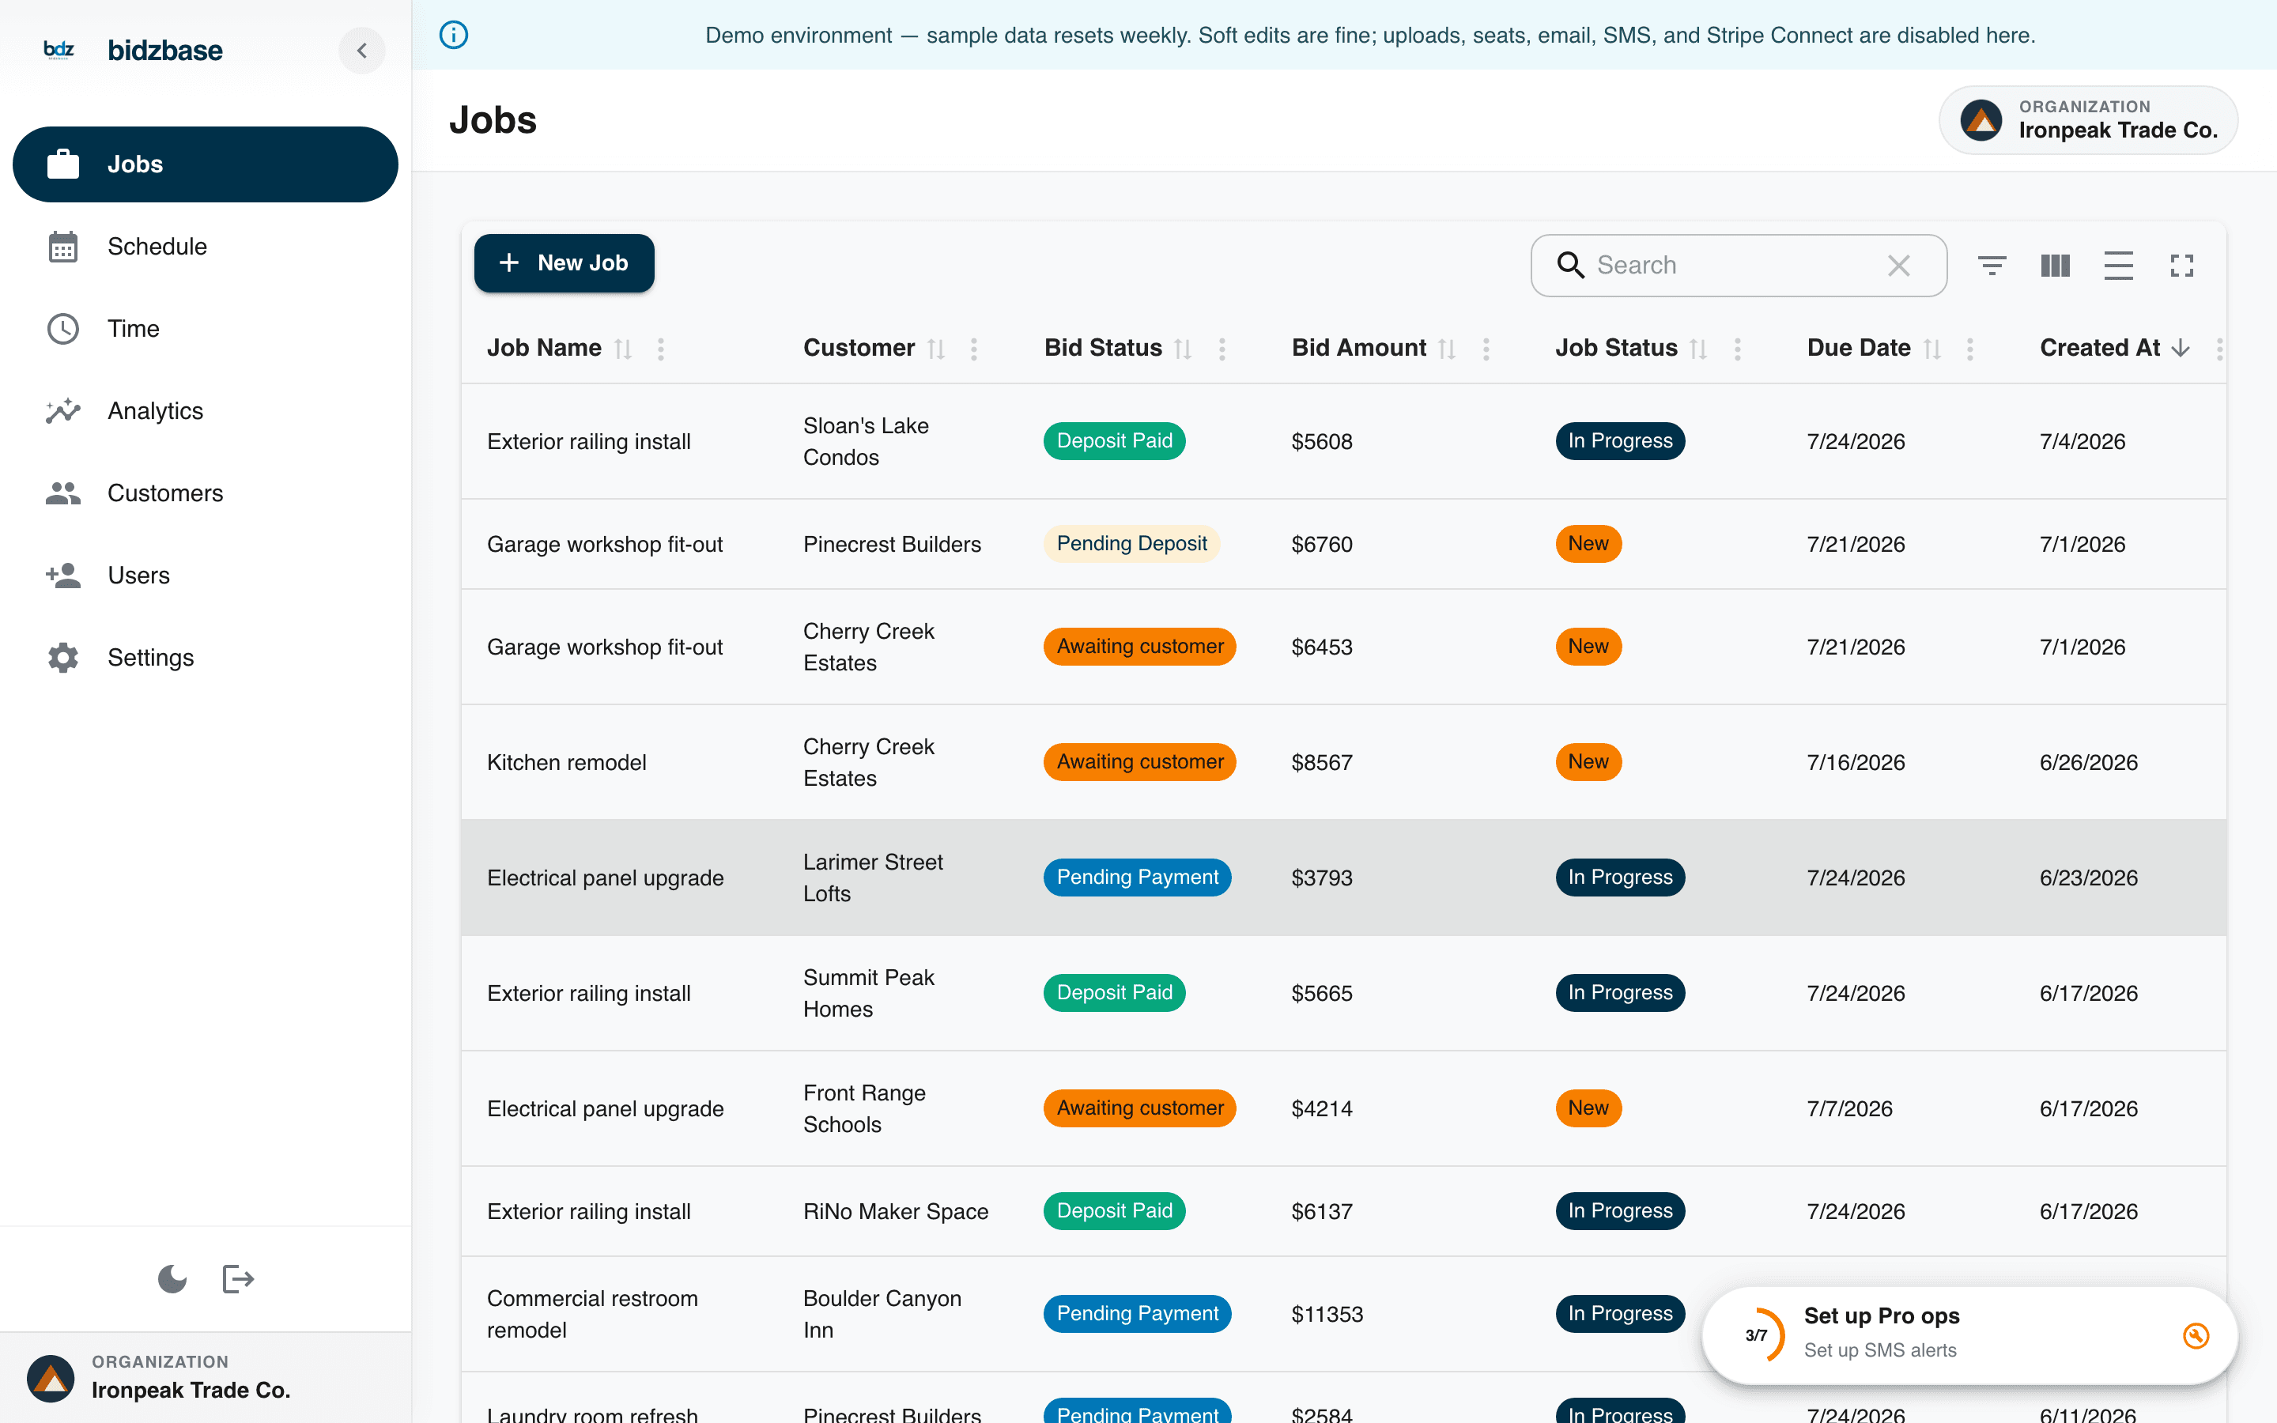Click Front Range Schools customer cell
2277x1423 pixels.
tap(865, 1108)
